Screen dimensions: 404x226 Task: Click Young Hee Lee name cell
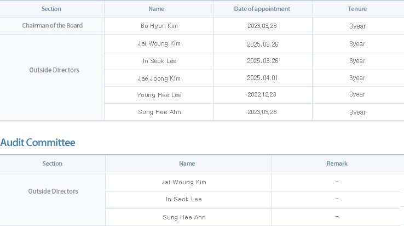pyautogui.click(x=159, y=95)
